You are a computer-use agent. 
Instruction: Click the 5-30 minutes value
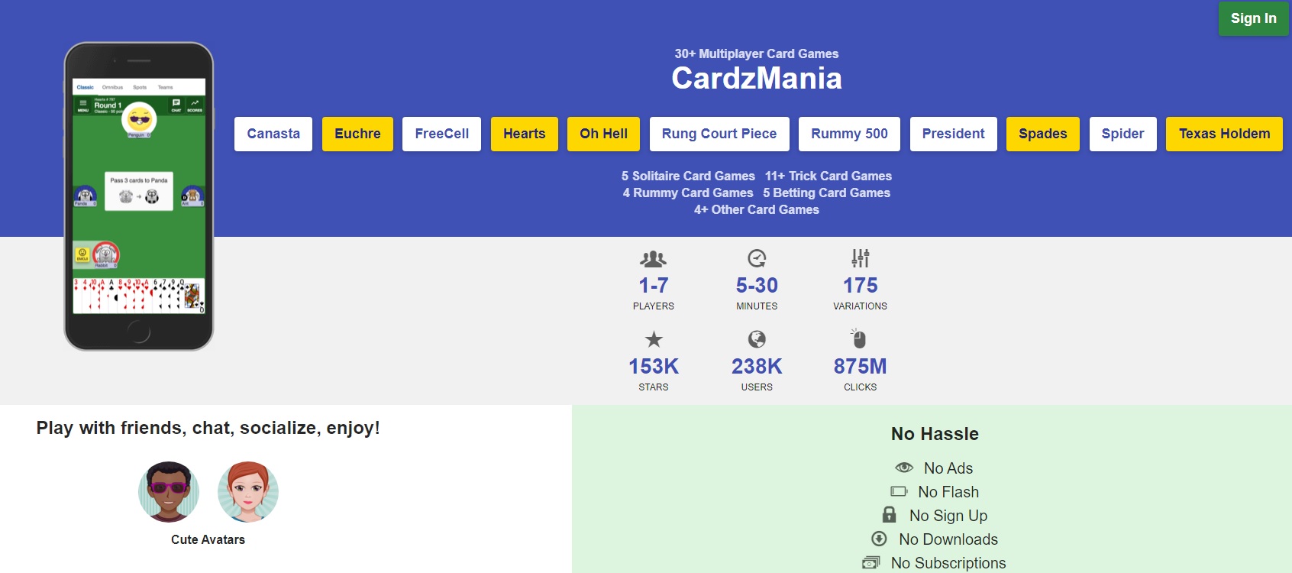757,286
